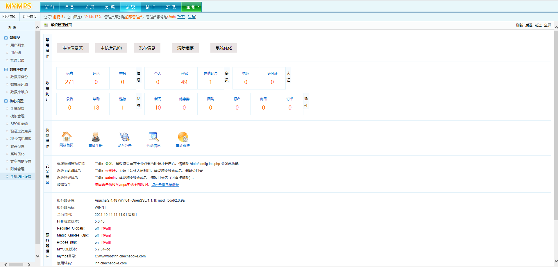The width and height of the screenshot is (558, 267).
Task: Collapse the 核心设置 tree group
Action: pyautogui.click(x=6, y=101)
